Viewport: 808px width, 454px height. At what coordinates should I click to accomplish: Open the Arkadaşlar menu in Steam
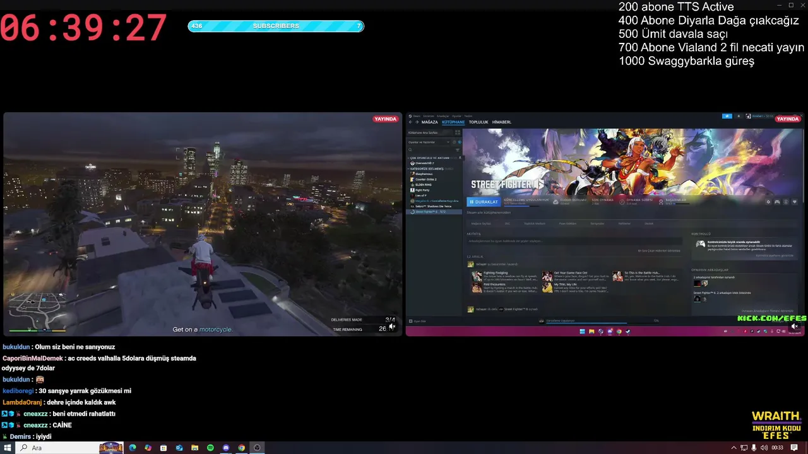point(443,116)
